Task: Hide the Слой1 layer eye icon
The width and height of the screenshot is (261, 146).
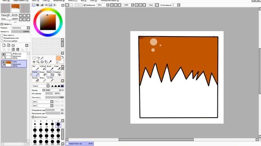Action: 3,62
